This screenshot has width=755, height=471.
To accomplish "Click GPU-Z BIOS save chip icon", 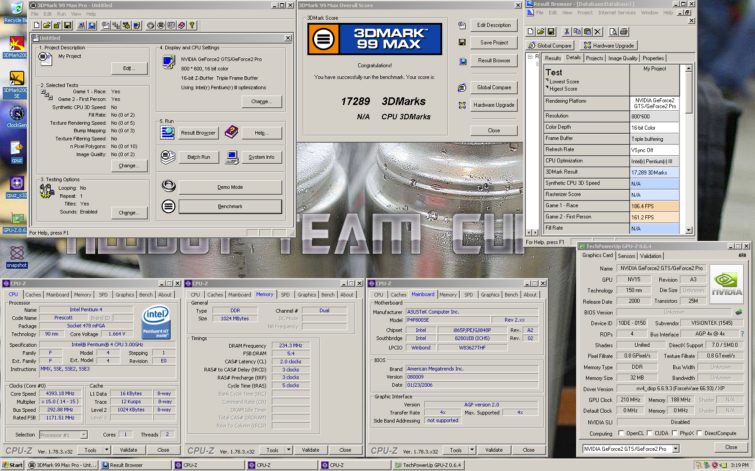I will (x=738, y=312).
